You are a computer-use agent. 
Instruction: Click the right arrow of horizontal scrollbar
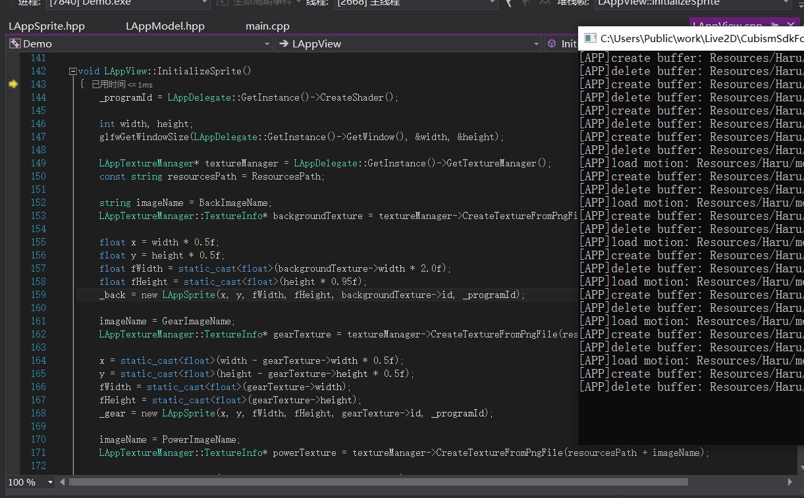click(x=790, y=482)
